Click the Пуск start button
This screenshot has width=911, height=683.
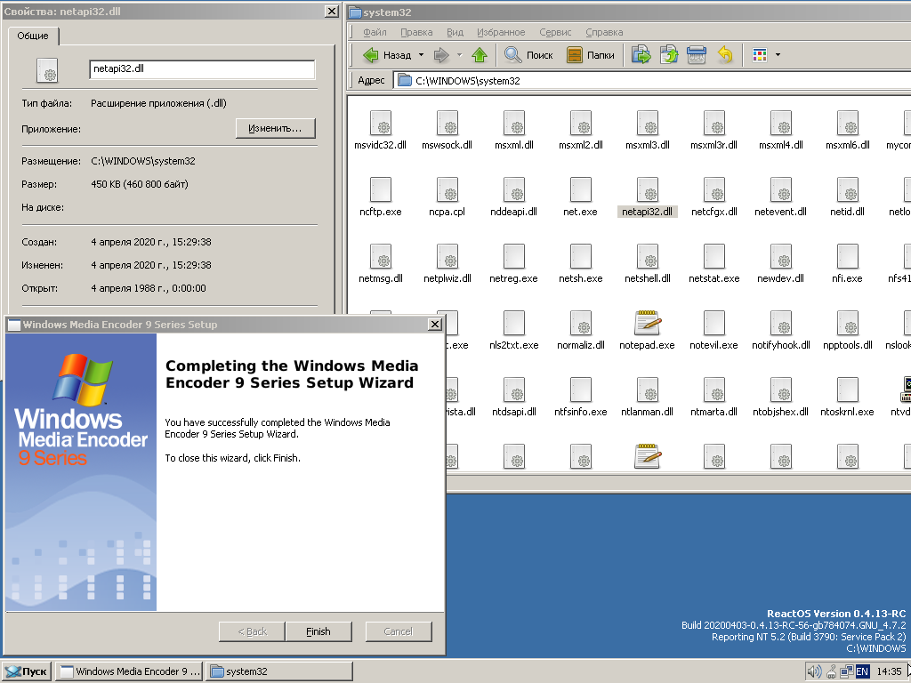(x=27, y=671)
